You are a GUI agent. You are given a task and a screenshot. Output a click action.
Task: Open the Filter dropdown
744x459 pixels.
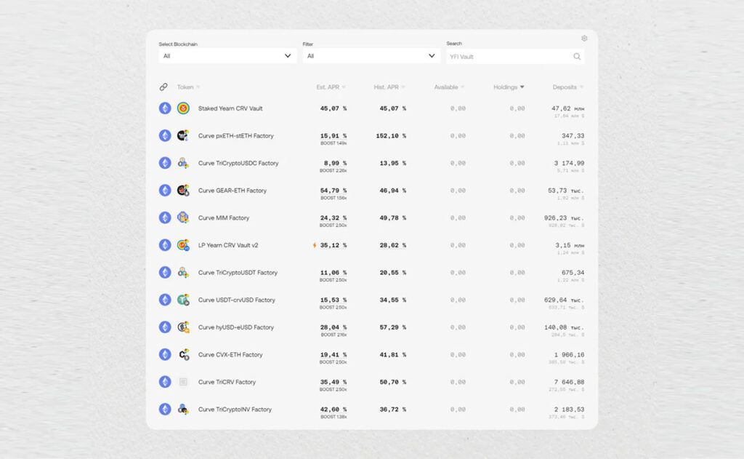coord(371,56)
